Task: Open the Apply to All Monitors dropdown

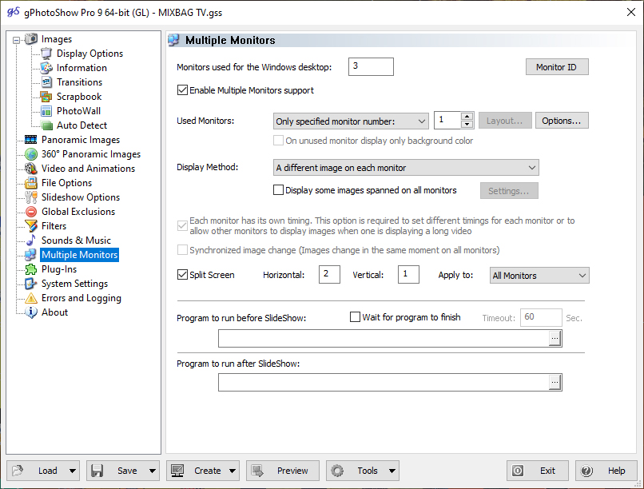Action: pos(539,276)
